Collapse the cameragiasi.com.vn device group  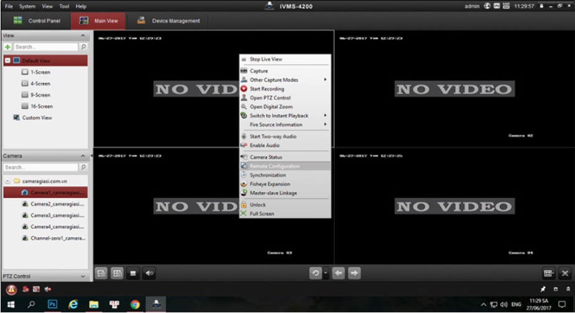point(7,181)
